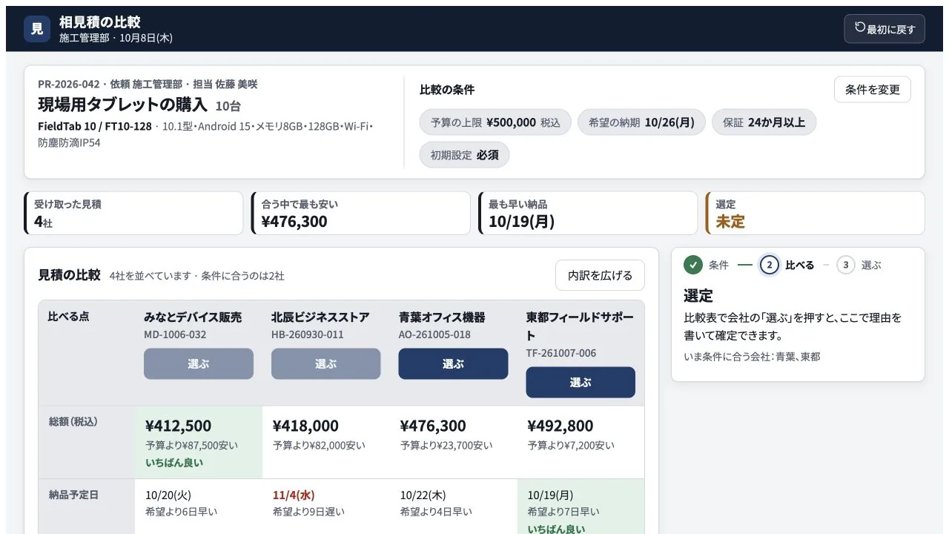Expand details with 内訳を広げる
The image size is (949, 534).
click(x=600, y=275)
